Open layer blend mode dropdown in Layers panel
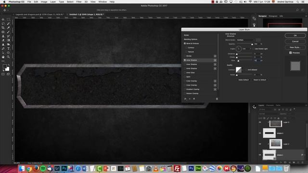308x173 pixels. coord(269,114)
